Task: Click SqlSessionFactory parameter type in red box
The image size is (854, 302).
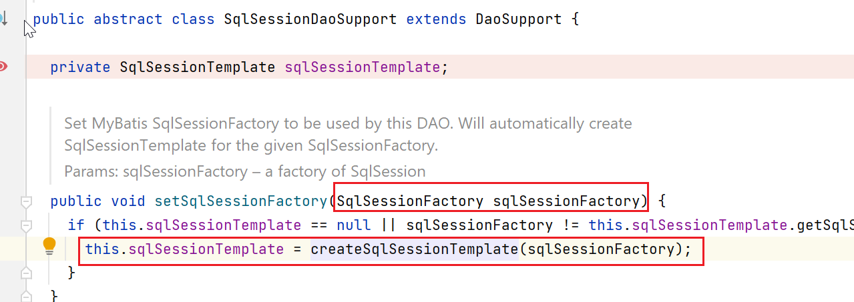Action: pos(411,201)
